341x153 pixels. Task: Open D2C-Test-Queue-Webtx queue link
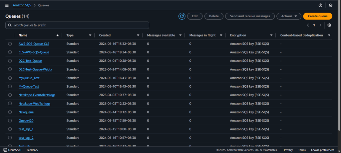point(35,69)
